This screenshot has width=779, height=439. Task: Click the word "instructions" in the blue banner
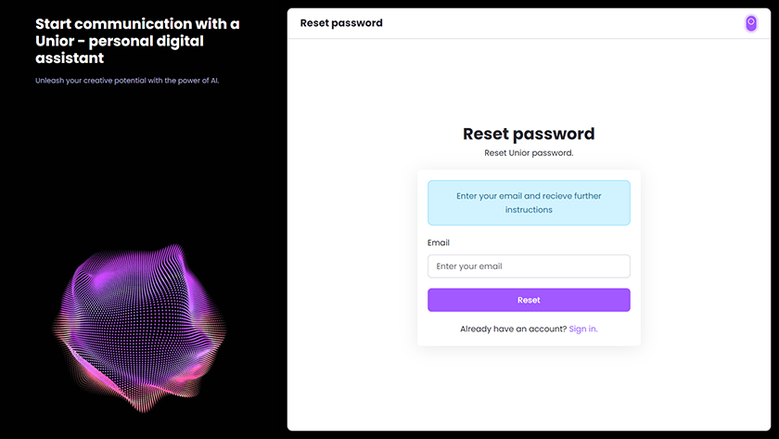pos(529,210)
